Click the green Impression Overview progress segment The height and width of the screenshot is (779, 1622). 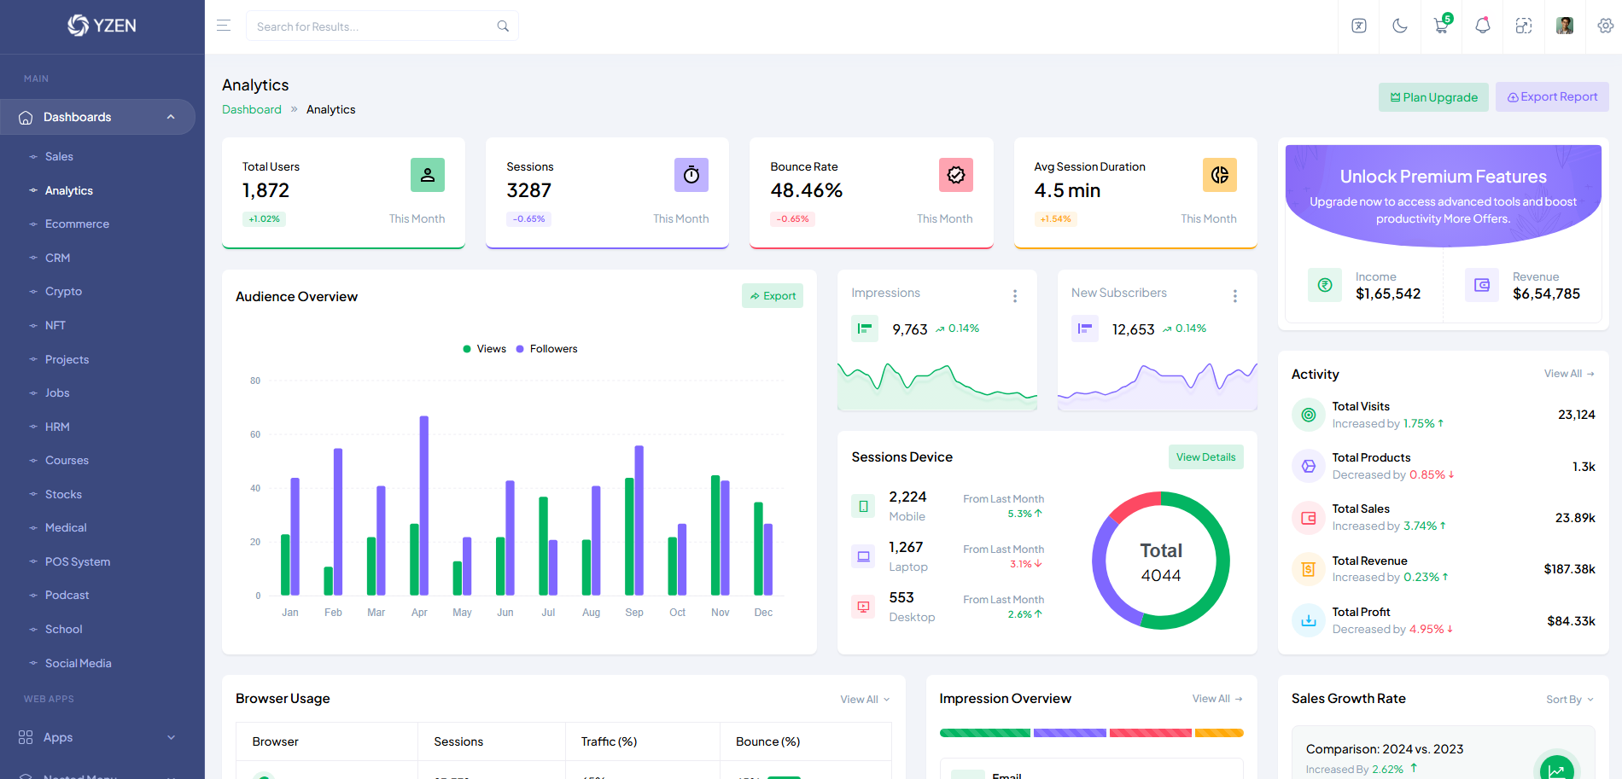pyautogui.click(x=985, y=733)
